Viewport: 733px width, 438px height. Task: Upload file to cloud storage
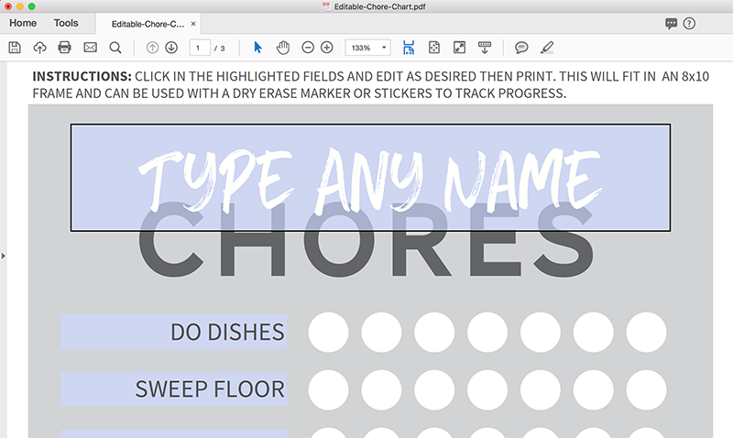tap(39, 48)
